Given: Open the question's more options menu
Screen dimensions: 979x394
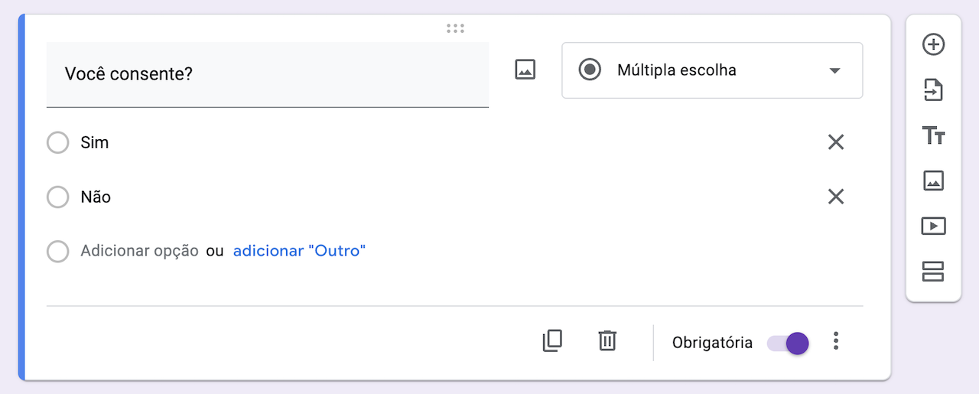Looking at the screenshot, I should pos(836,341).
